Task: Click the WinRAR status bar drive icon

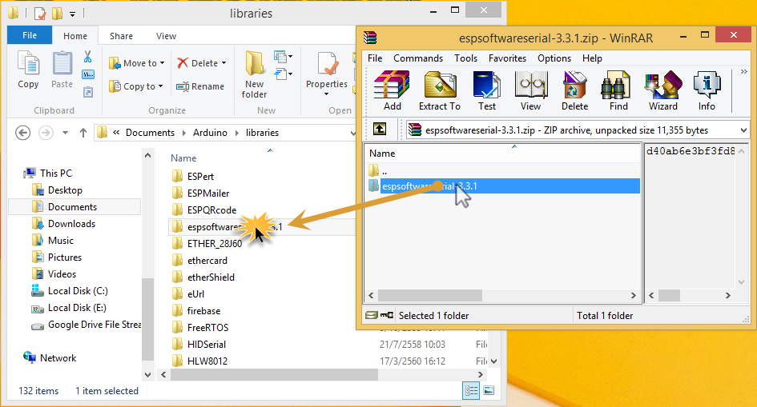Action: (x=371, y=316)
